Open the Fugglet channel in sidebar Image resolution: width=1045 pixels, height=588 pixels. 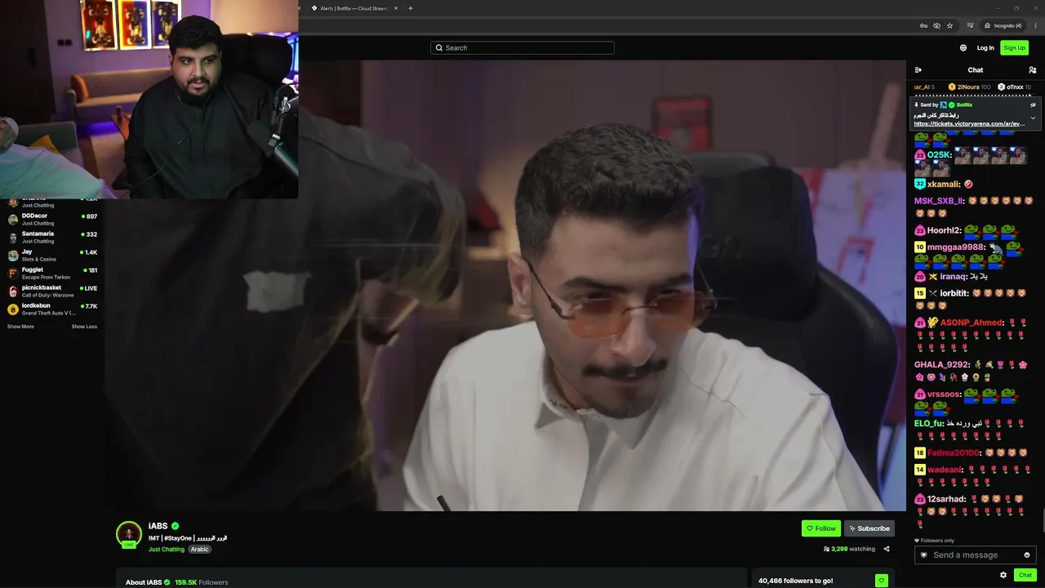(52, 274)
